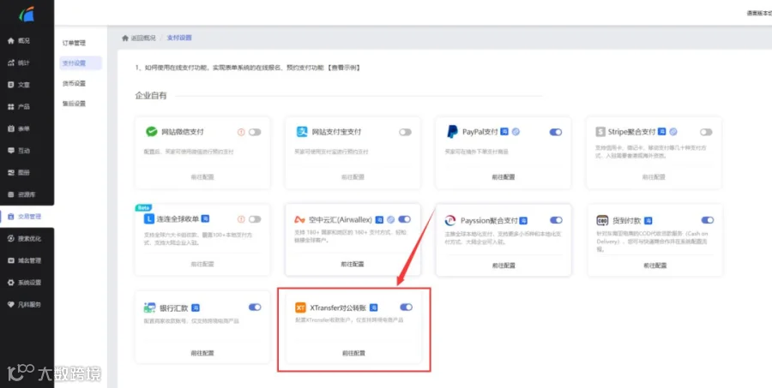Click 前往配置 under 网站支付宝支付
Viewport: 772px width, 388px height.
click(353, 176)
